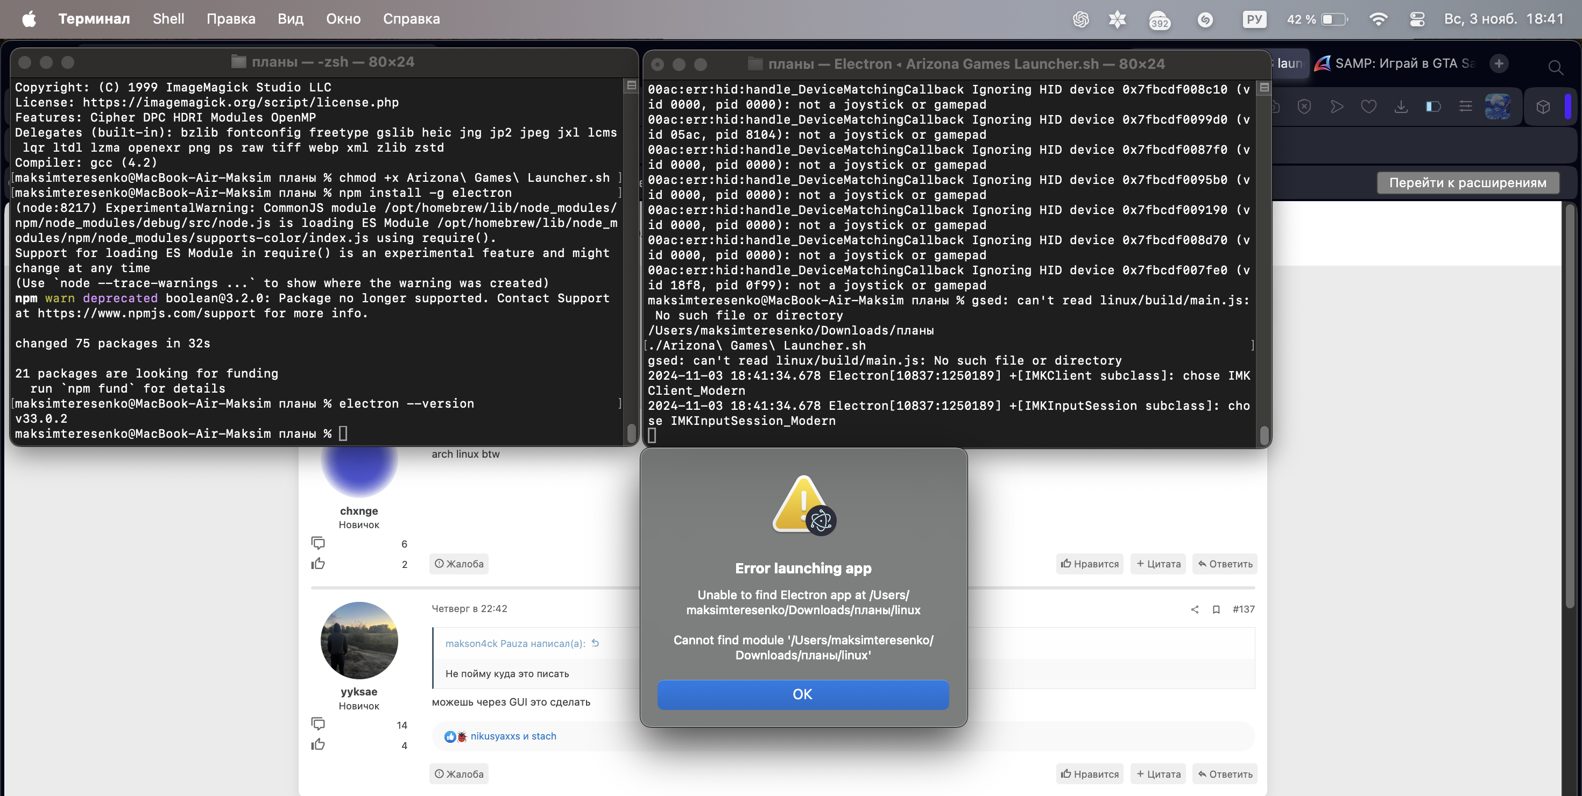Click the heart bookmarks icon in browser toolbar
Viewport: 1582px width, 796px height.
click(1369, 107)
